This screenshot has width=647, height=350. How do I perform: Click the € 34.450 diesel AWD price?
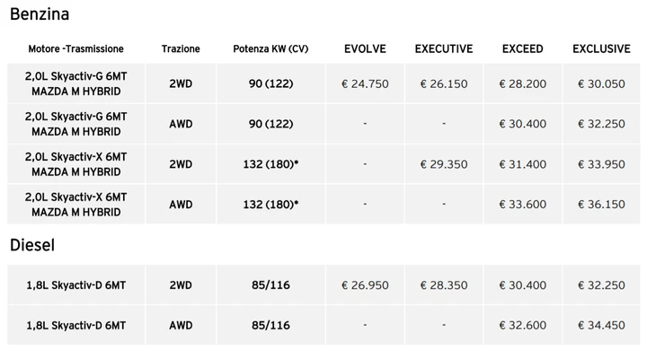tap(601, 325)
